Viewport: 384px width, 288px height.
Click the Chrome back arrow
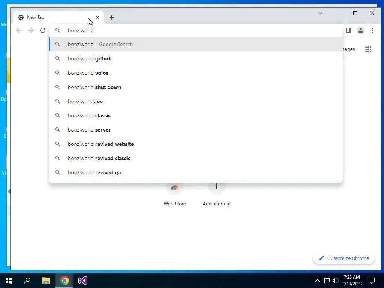(x=19, y=30)
